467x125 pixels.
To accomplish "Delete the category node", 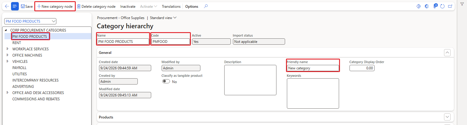I will coord(96,6).
